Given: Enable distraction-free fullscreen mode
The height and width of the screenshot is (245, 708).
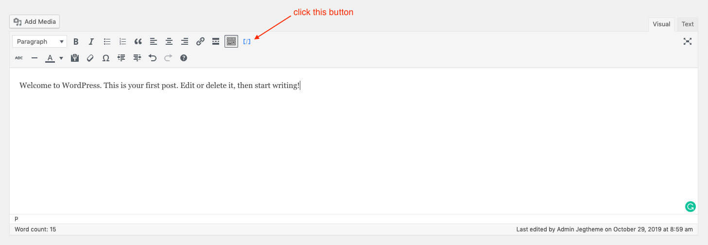Looking at the screenshot, I should [687, 42].
